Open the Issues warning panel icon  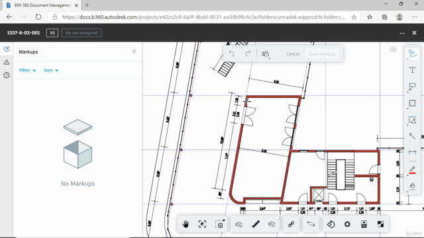(x=7, y=62)
